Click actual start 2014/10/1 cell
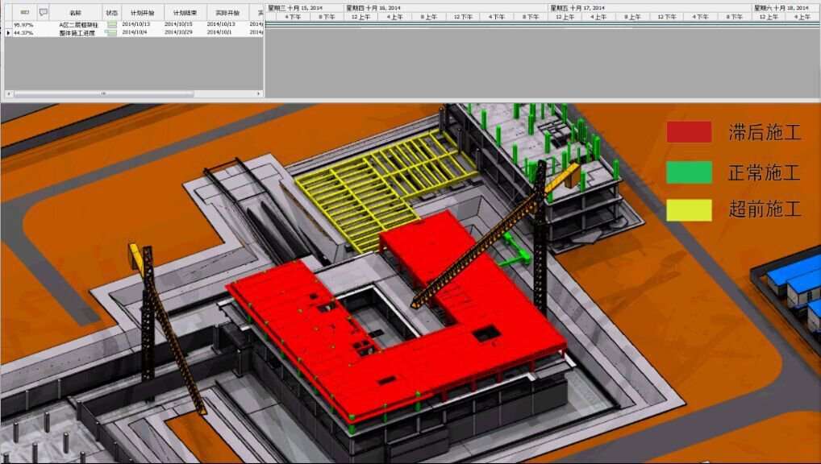Viewport: 821px width, 464px height. [x=219, y=32]
